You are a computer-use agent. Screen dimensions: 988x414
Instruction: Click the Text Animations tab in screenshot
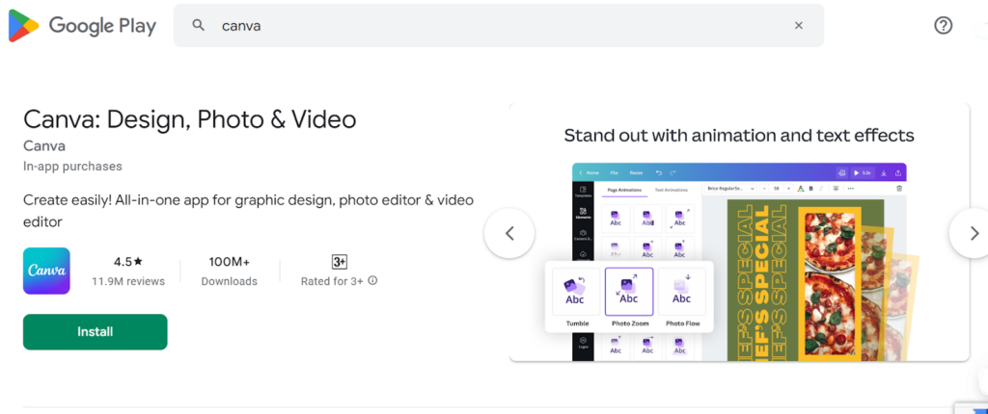[x=672, y=190]
